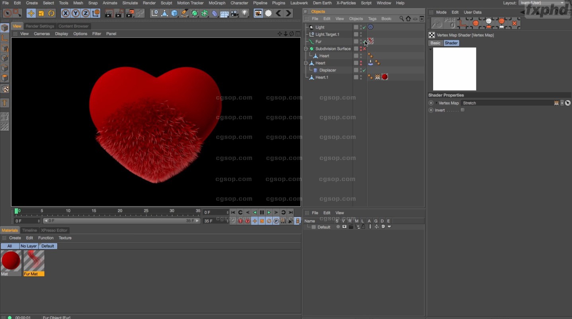This screenshot has width=572, height=319.
Task: Click the Basic tab button
Action: (435, 43)
